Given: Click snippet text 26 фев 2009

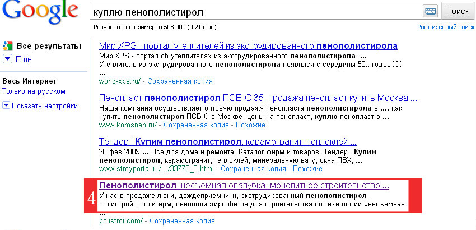Looking at the screenshot, I should click(x=119, y=152).
